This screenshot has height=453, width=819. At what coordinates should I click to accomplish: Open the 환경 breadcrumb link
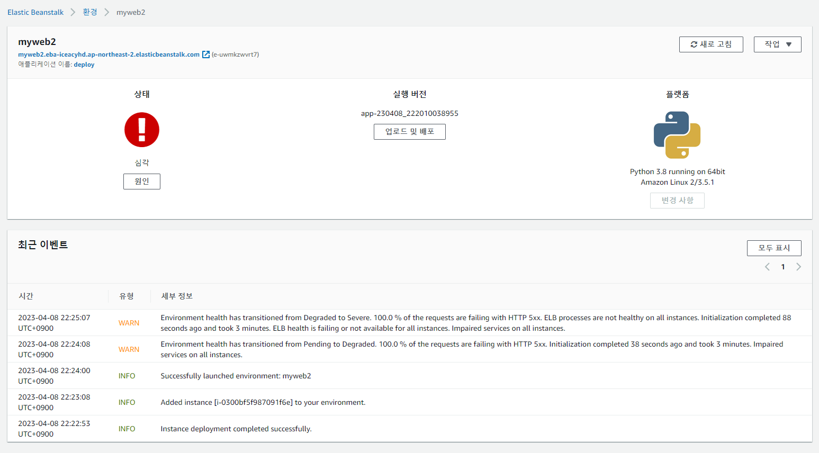coord(90,12)
